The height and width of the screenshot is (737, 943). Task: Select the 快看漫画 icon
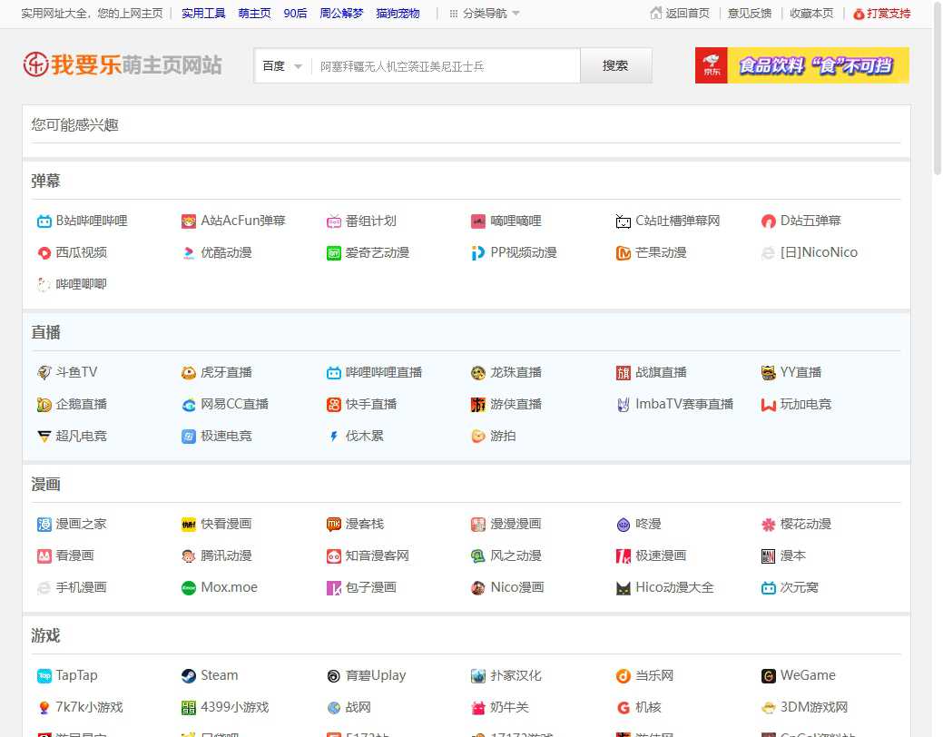188,524
